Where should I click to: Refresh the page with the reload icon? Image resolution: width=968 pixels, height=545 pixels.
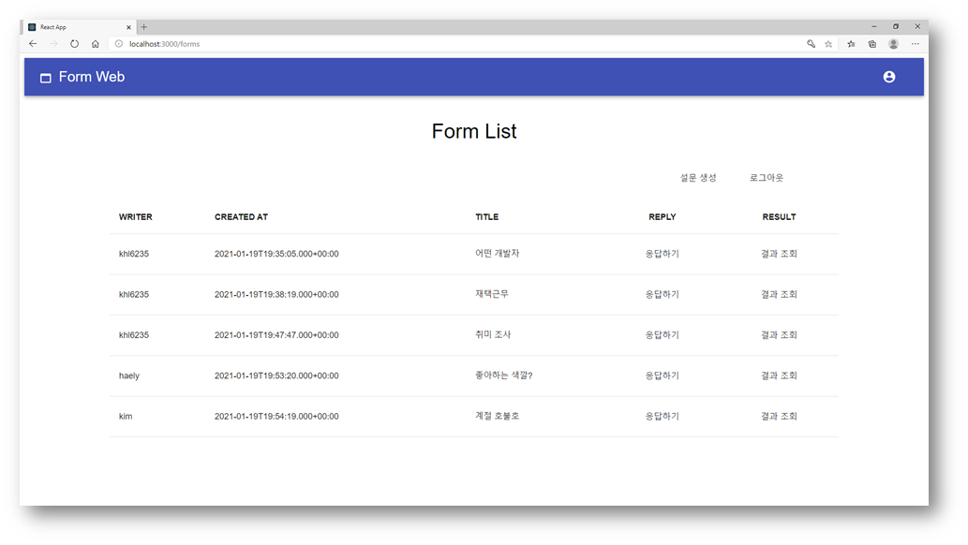[x=74, y=43]
